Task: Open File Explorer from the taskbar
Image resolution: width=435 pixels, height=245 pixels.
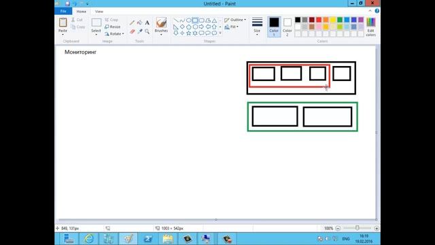Action: pos(168,239)
